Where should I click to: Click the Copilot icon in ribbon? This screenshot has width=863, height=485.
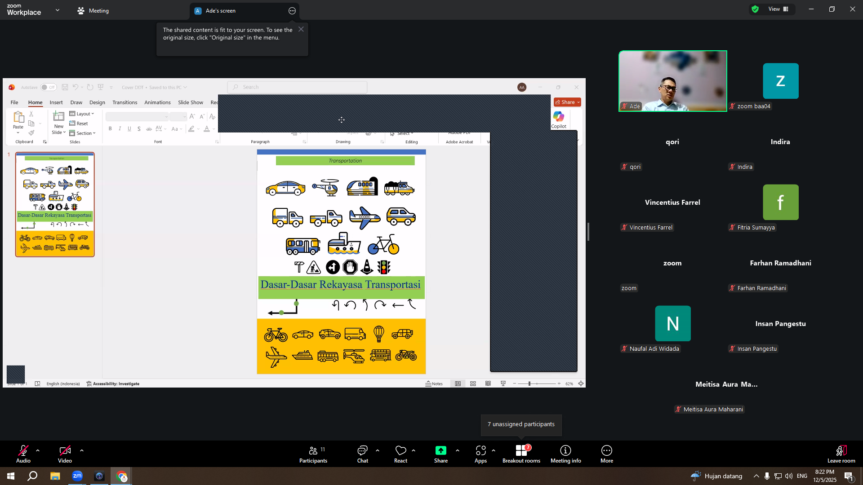click(x=559, y=117)
